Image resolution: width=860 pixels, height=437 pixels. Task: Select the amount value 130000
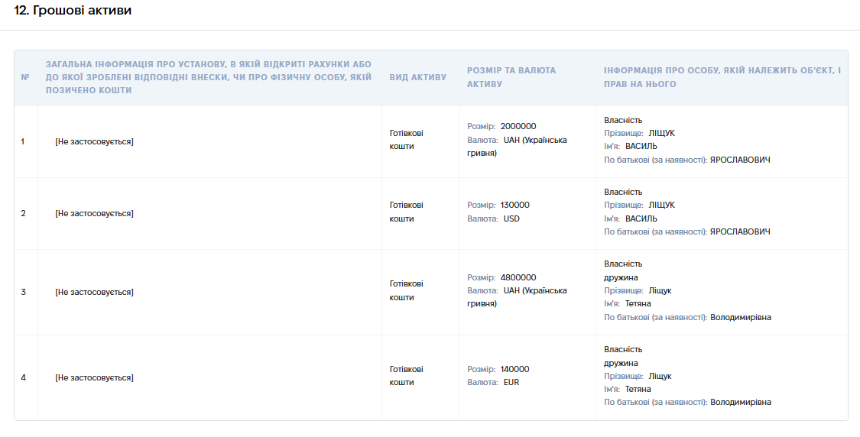point(515,205)
